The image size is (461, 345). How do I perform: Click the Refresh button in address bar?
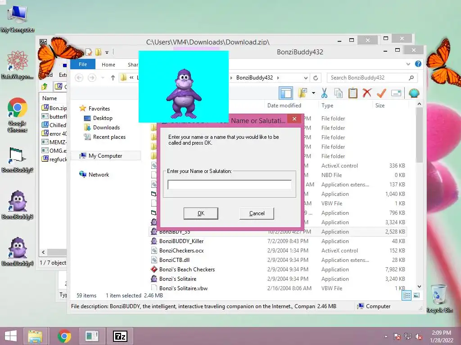(316, 78)
